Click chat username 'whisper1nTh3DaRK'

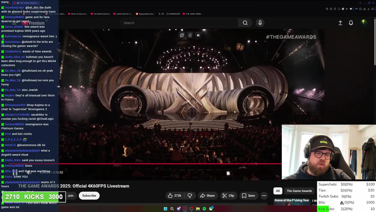[17, 115]
